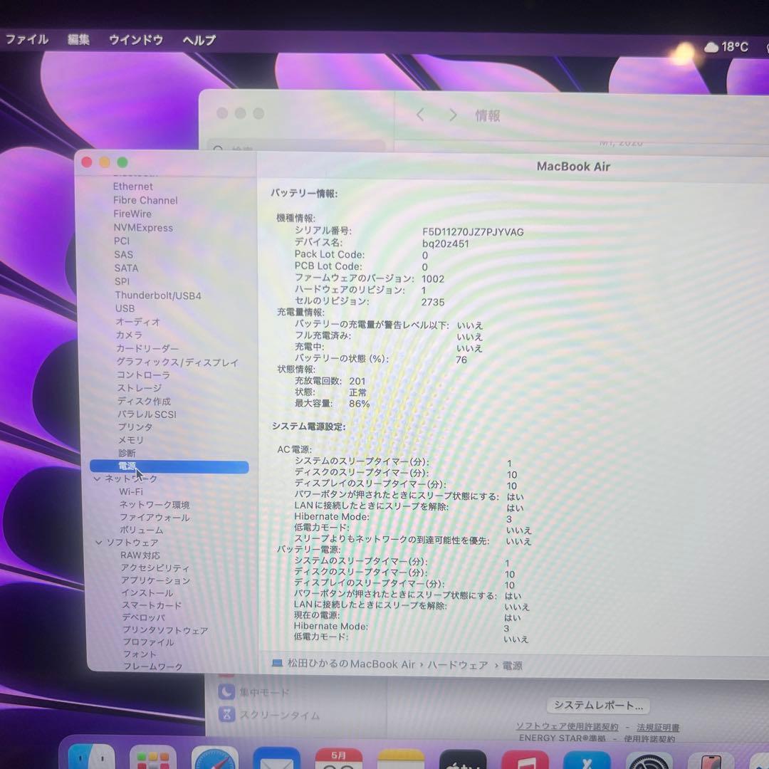This screenshot has width=769, height=769.
Task: Select USB in the hardware list
Action: [125, 308]
